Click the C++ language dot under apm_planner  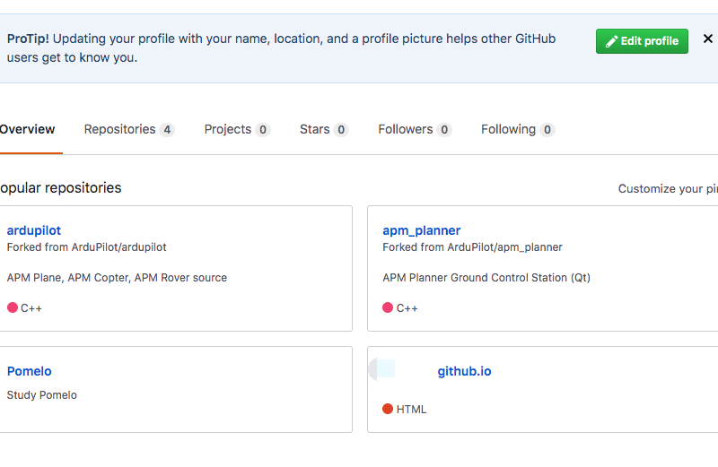(388, 307)
